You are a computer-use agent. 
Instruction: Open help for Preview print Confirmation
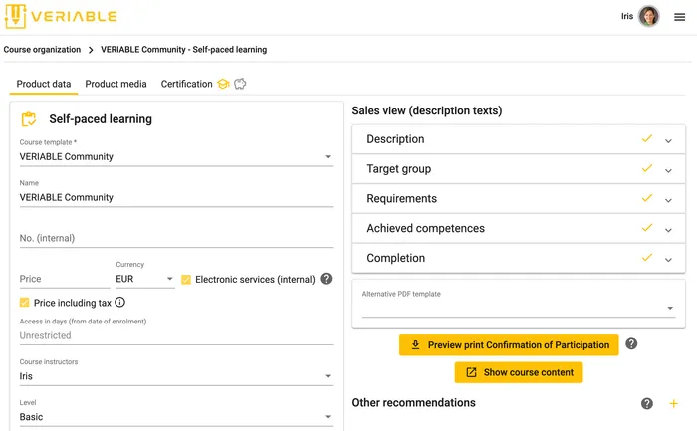pyautogui.click(x=631, y=344)
